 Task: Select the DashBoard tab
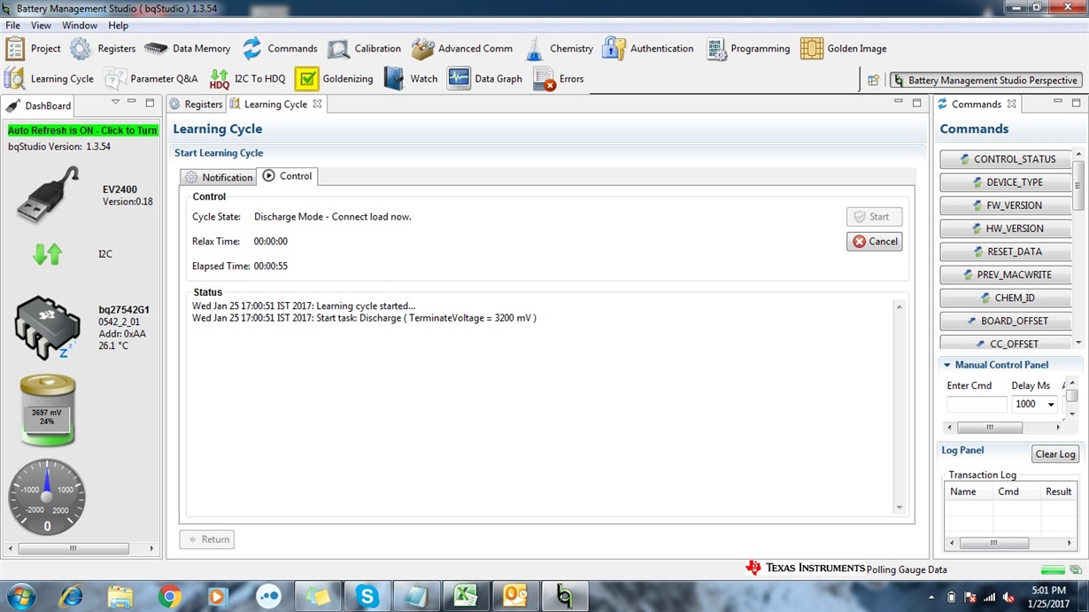39,105
